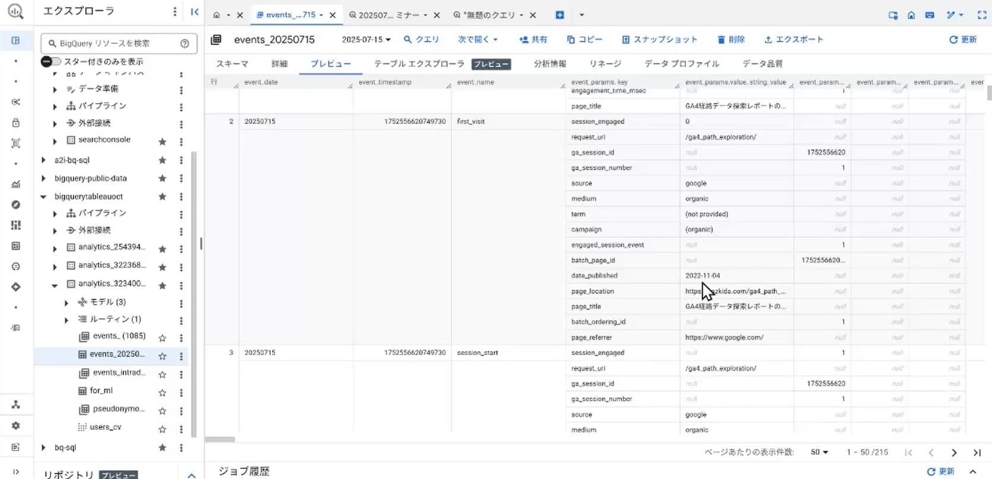Go to next page of results

pyautogui.click(x=953, y=452)
